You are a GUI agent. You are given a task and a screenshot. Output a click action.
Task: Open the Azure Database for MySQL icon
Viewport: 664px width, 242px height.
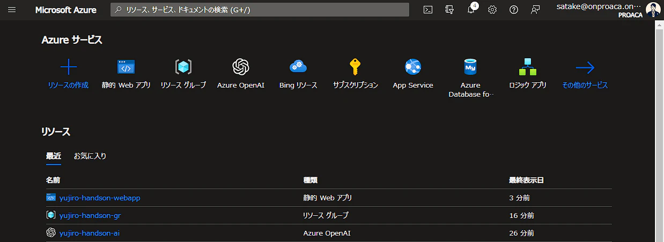click(470, 67)
